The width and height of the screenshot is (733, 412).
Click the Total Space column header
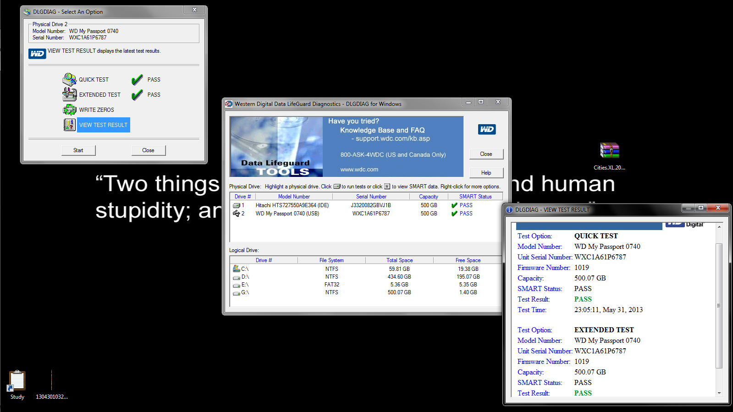[399, 260]
